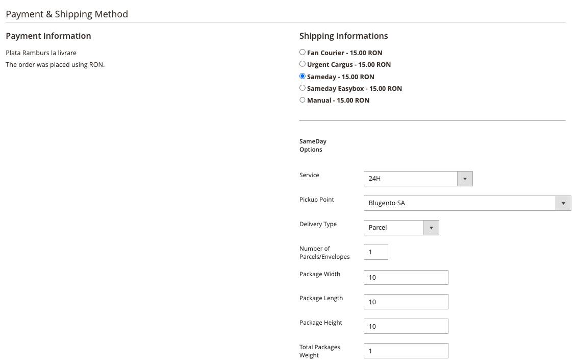Focus the Package Width input

click(406, 277)
